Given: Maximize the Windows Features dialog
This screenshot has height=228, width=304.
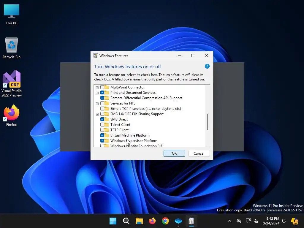Looking at the screenshot, I should [x=192, y=56].
